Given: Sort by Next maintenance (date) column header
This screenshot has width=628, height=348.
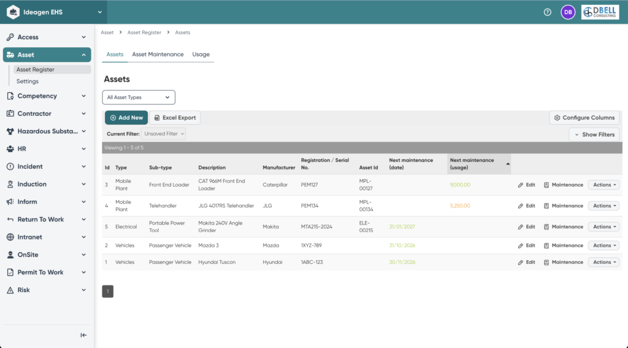Looking at the screenshot, I should point(411,164).
